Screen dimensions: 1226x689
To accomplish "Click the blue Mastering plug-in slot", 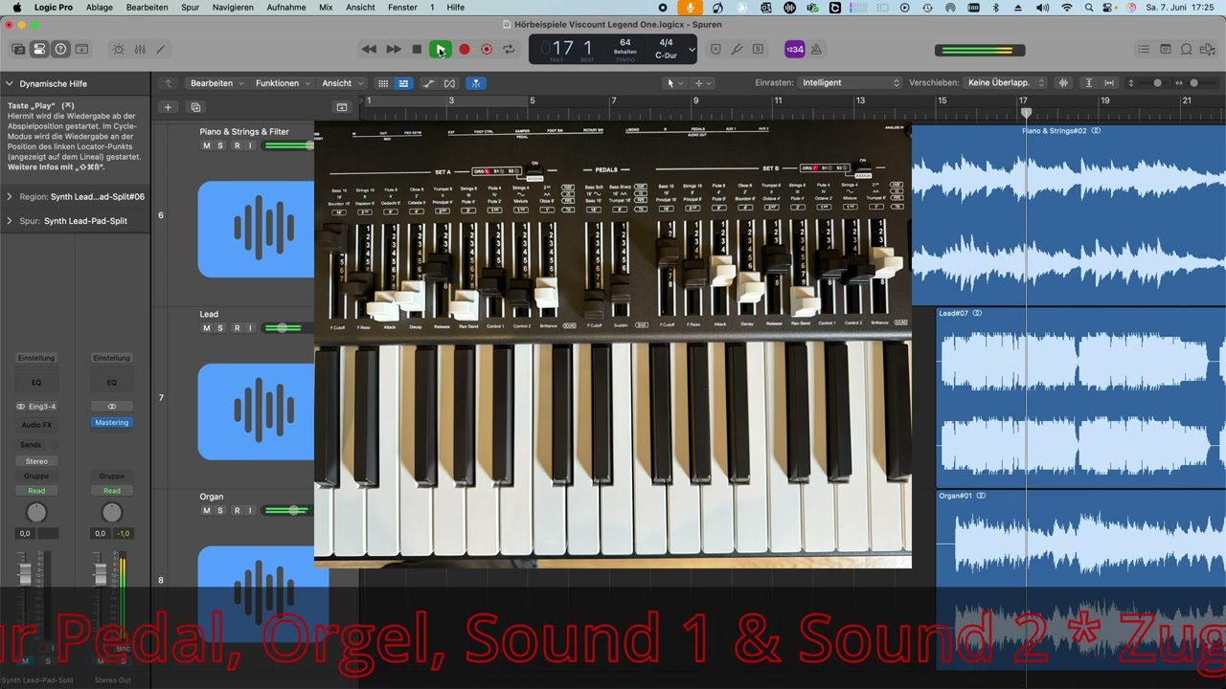I will coord(111,423).
